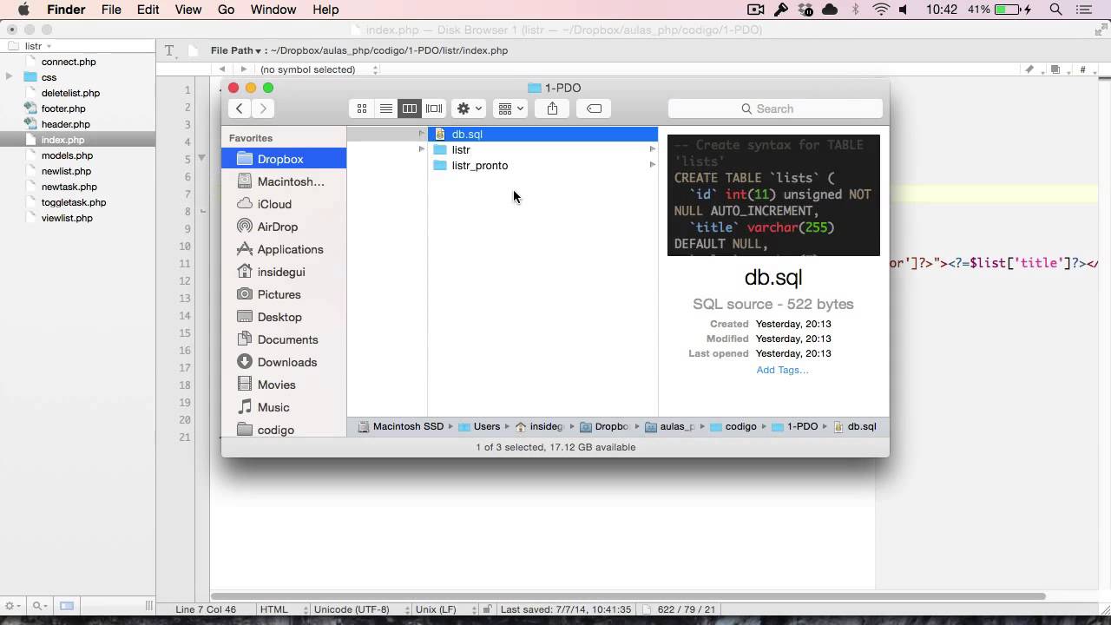
Task: Open the Go menu
Action: [x=226, y=10]
